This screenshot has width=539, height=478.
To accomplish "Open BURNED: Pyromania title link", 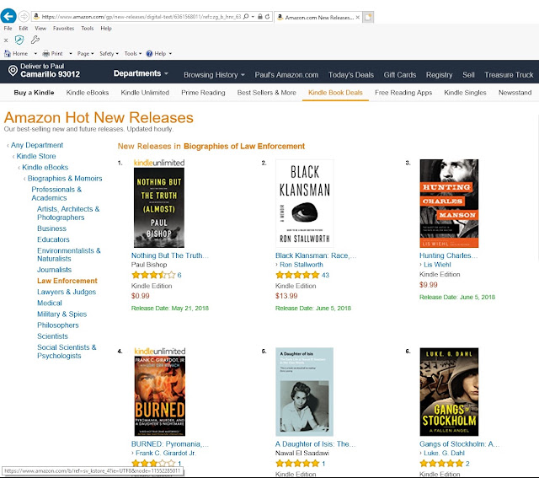I will pyautogui.click(x=170, y=444).
